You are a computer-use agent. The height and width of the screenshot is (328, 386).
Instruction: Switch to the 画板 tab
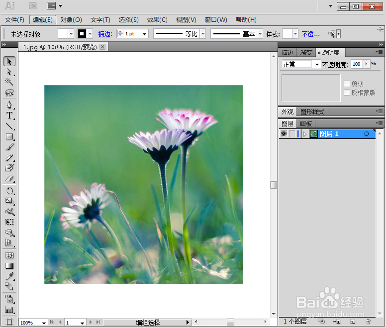tap(306, 123)
